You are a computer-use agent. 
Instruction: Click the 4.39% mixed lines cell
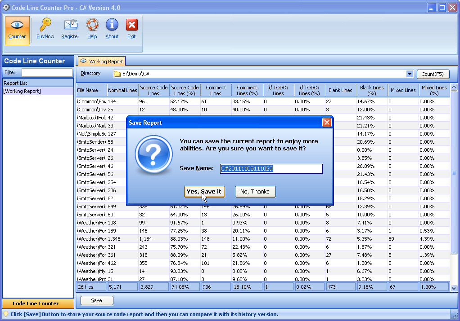click(434, 239)
